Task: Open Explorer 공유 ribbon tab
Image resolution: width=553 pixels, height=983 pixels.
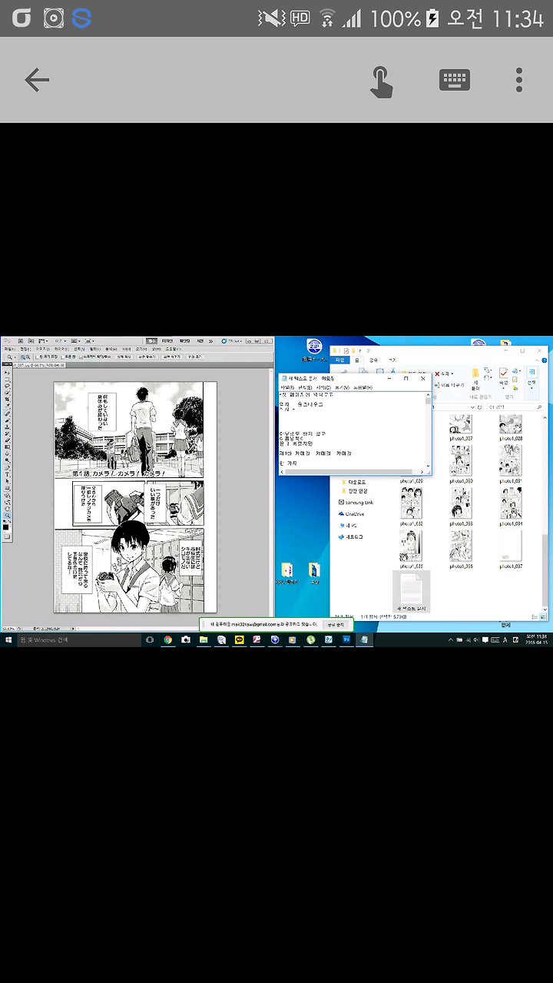Action: pos(373,360)
